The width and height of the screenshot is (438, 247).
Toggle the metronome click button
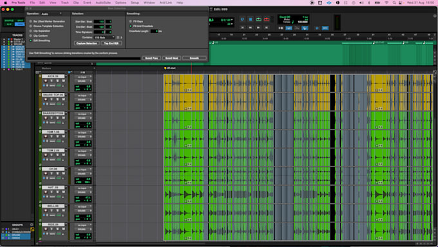pos(289,28)
